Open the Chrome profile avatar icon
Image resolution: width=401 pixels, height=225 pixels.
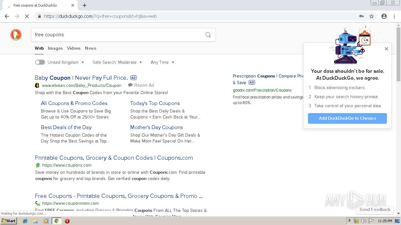[x=384, y=16]
